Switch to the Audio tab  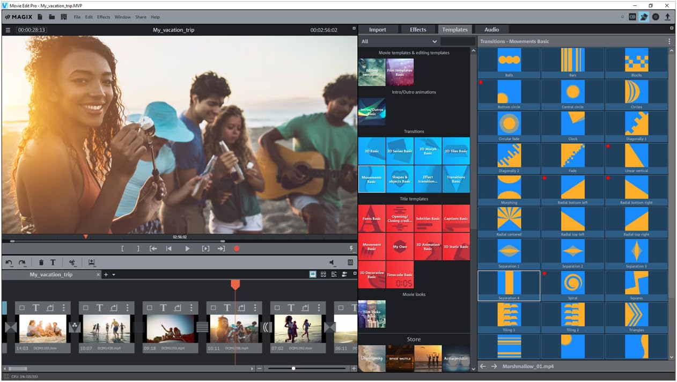pyautogui.click(x=491, y=30)
